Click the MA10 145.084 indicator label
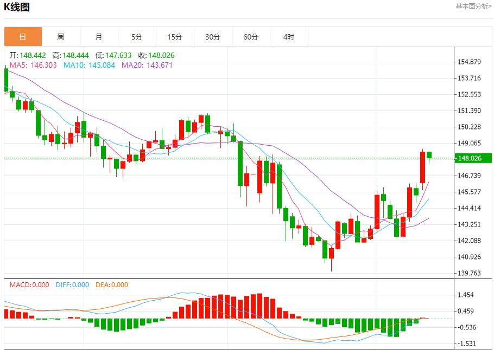 coord(89,65)
